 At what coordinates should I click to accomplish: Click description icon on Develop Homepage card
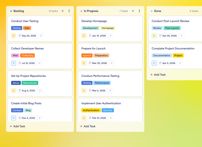tap(111, 36)
